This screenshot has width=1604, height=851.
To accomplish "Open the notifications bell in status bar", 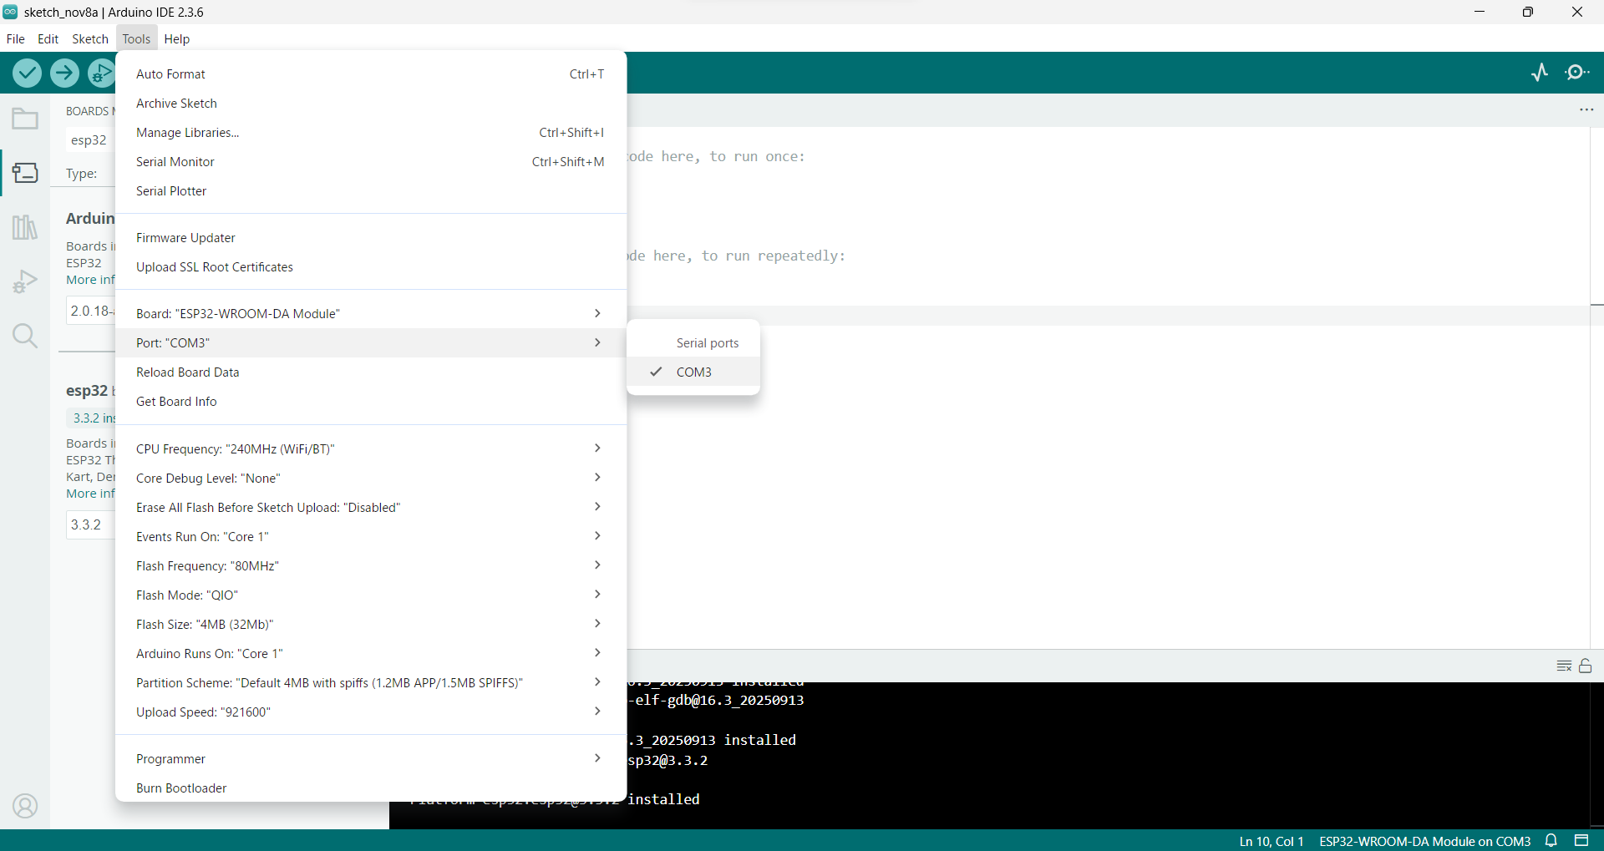I will [x=1551, y=841].
